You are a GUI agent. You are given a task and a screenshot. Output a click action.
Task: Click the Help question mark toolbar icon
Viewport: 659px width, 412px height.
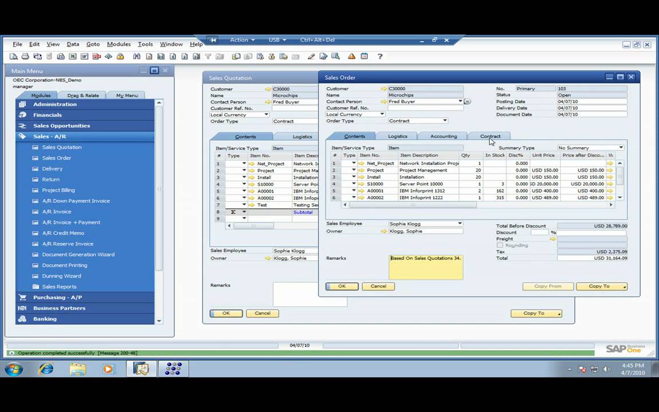(380, 56)
